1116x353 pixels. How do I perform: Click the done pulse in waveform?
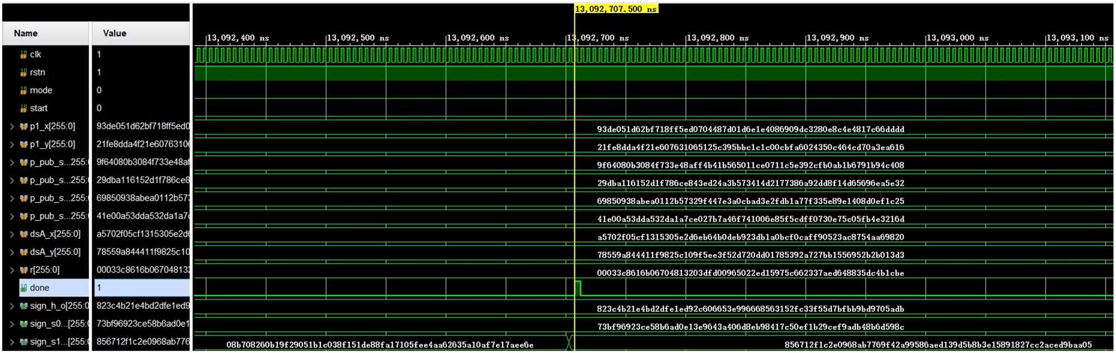pos(578,288)
